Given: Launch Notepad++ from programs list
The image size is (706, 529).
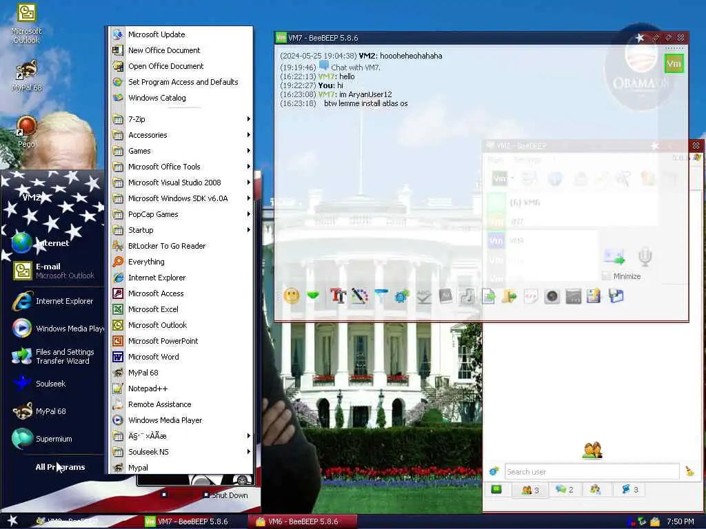Looking at the screenshot, I should coord(181,388).
